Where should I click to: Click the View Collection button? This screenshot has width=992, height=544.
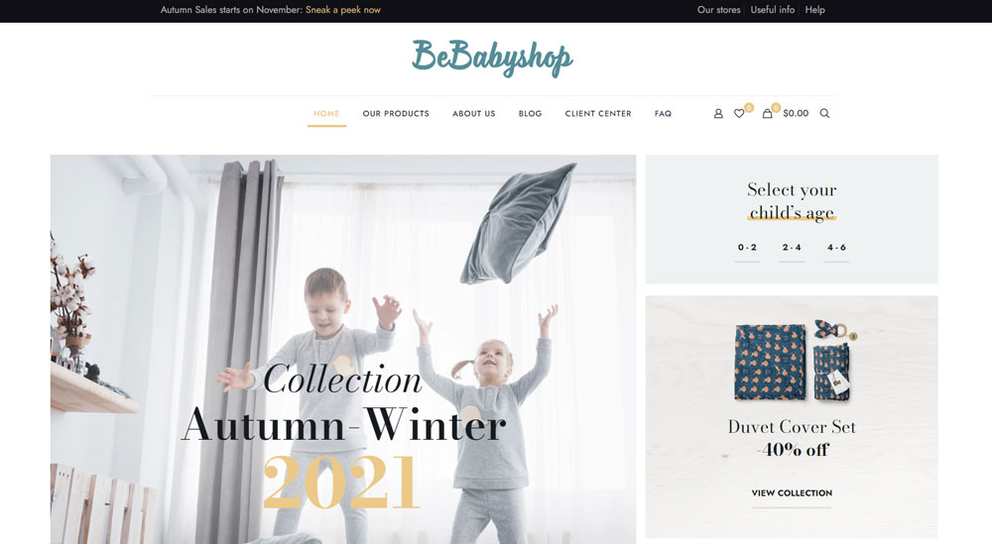click(792, 492)
